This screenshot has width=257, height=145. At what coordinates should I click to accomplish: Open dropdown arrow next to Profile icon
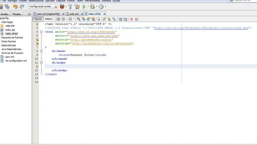[105, 6]
